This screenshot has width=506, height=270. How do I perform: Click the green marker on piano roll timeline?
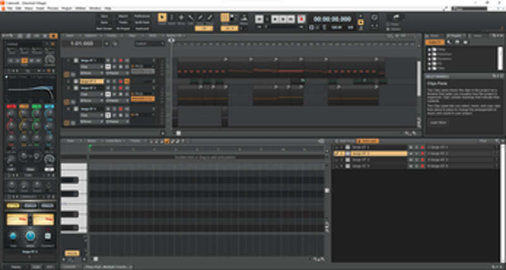click(90, 147)
